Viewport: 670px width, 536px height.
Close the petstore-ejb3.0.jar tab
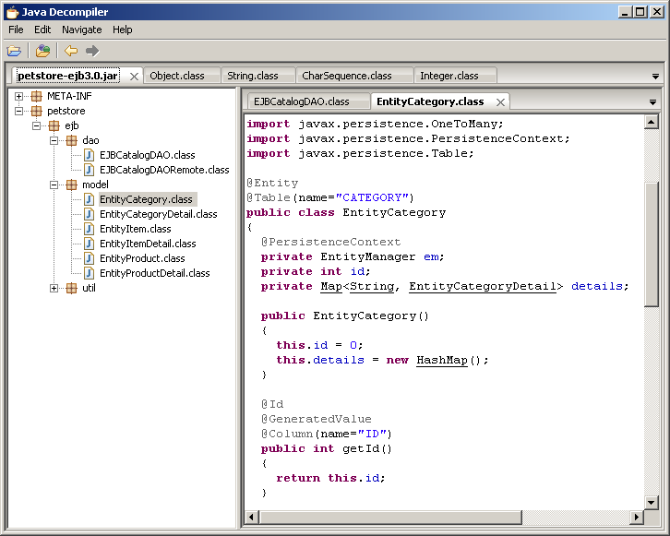pyautogui.click(x=134, y=77)
